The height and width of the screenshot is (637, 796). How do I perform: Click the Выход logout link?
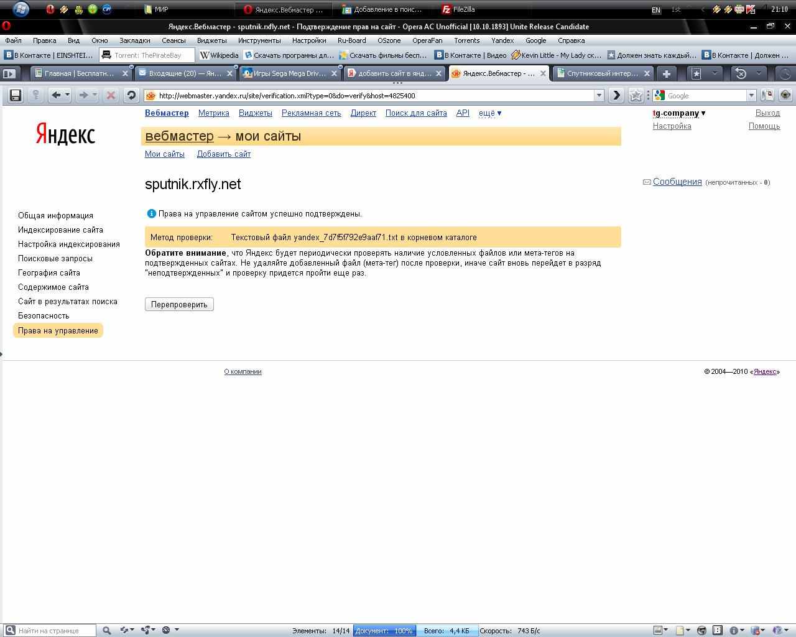point(767,113)
